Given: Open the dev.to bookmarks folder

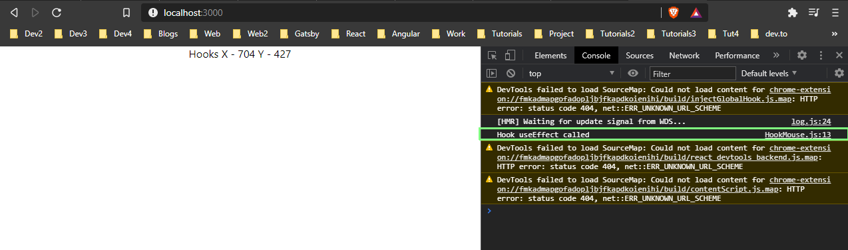Looking at the screenshot, I should [x=768, y=34].
